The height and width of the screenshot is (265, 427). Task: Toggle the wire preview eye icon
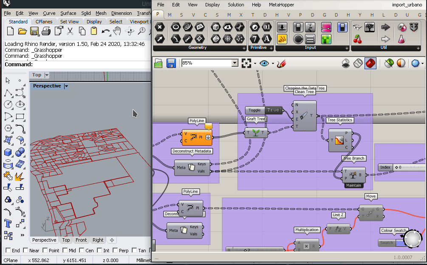click(x=264, y=64)
